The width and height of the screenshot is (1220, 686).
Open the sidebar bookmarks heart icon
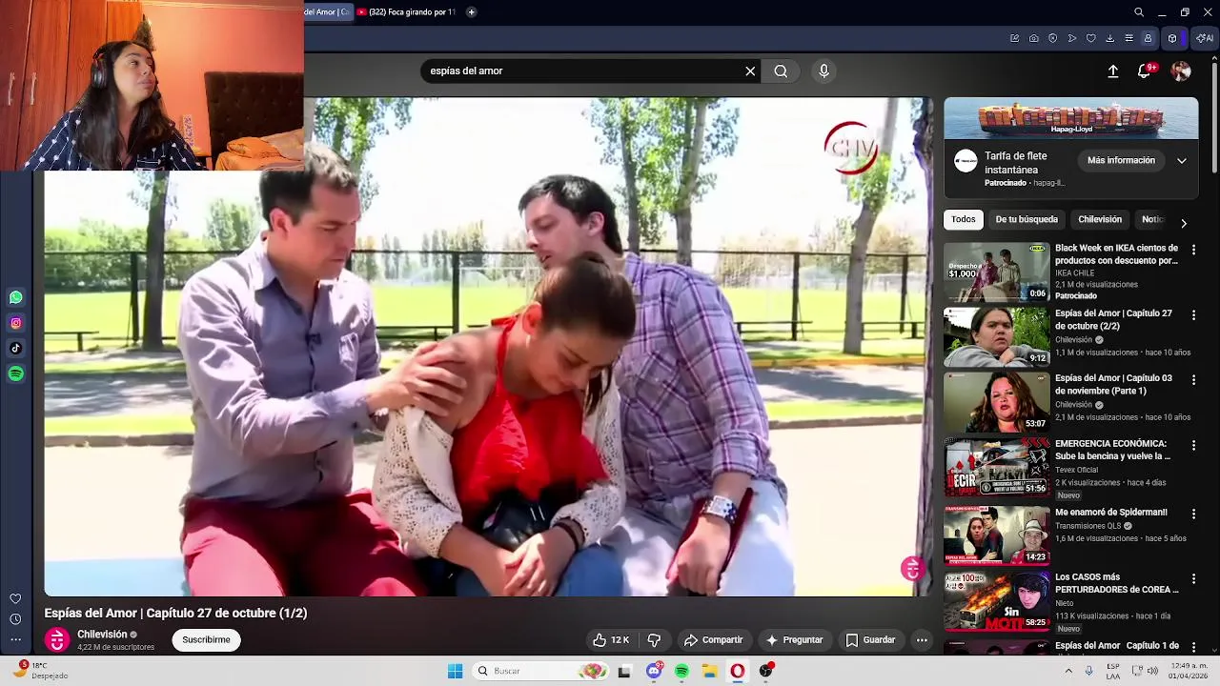point(15,598)
